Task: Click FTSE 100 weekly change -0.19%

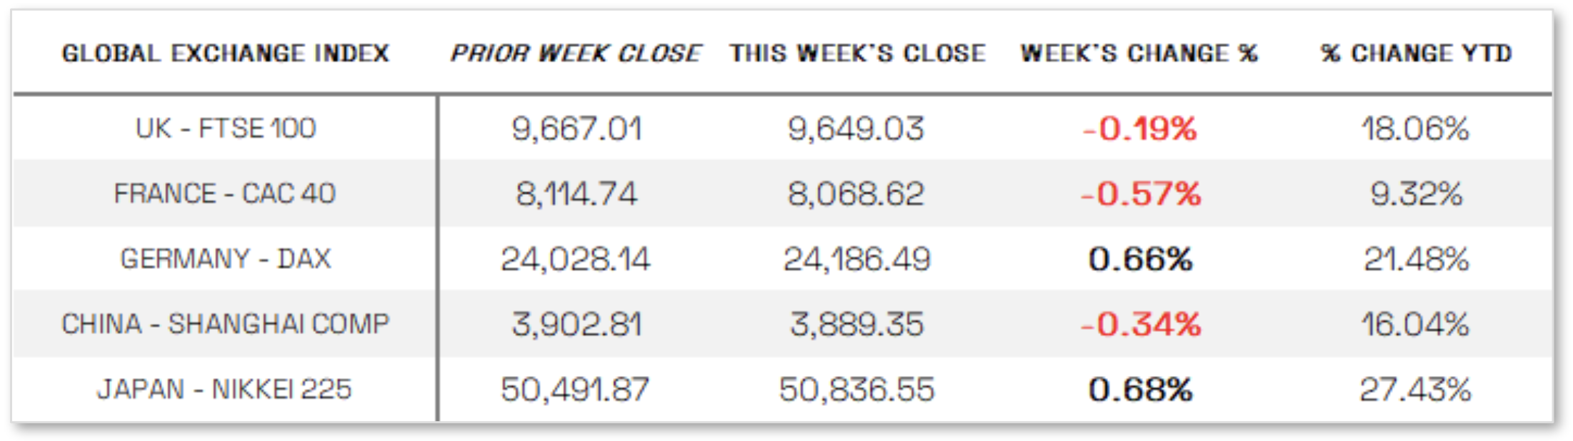Action: 1140,129
